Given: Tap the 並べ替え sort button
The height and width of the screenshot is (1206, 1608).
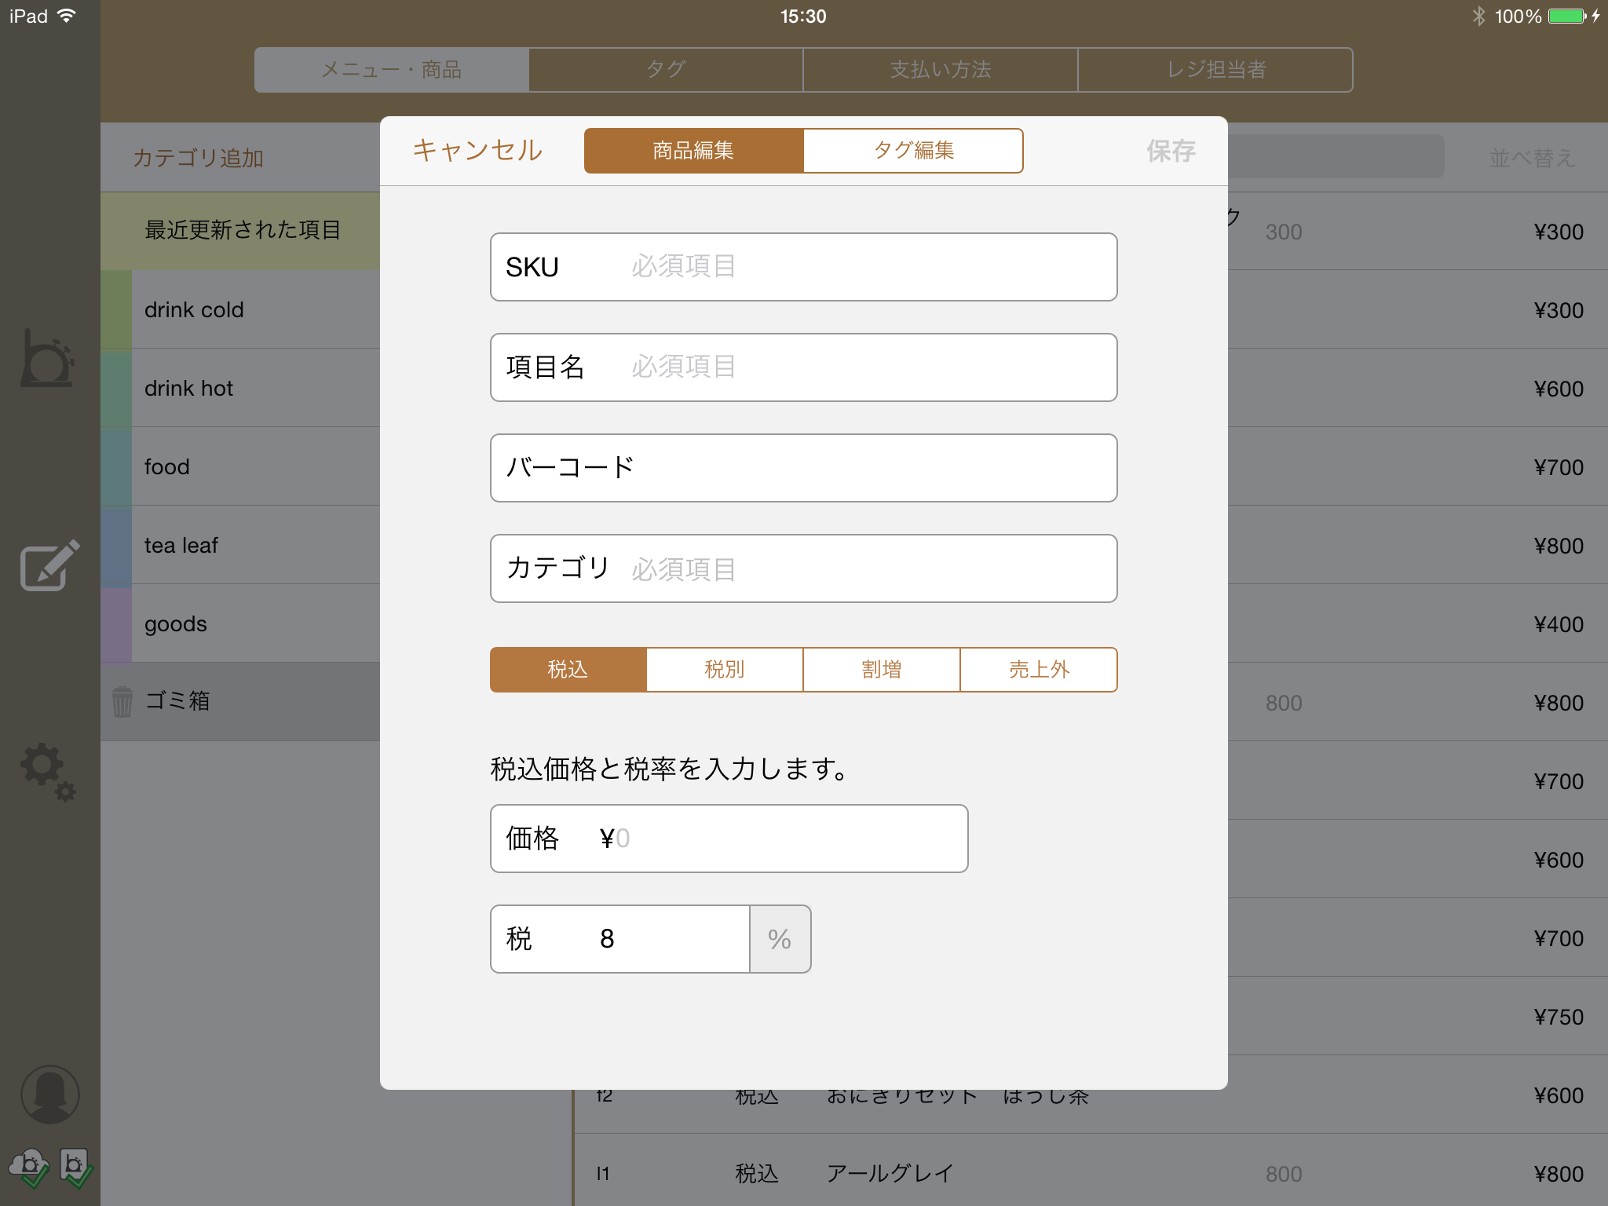Looking at the screenshot, I should coord(1532,158).
